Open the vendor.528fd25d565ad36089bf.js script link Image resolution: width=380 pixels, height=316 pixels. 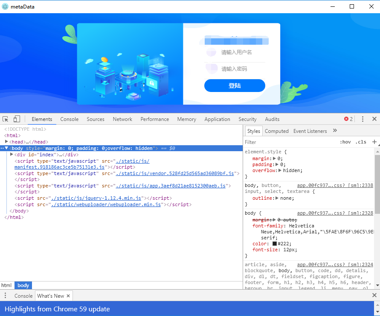pos(175,173)
